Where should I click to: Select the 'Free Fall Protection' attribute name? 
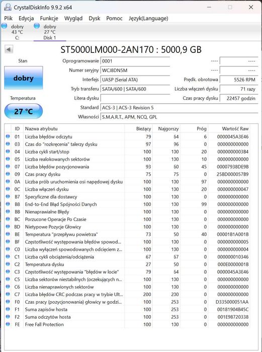pos(44,324)
